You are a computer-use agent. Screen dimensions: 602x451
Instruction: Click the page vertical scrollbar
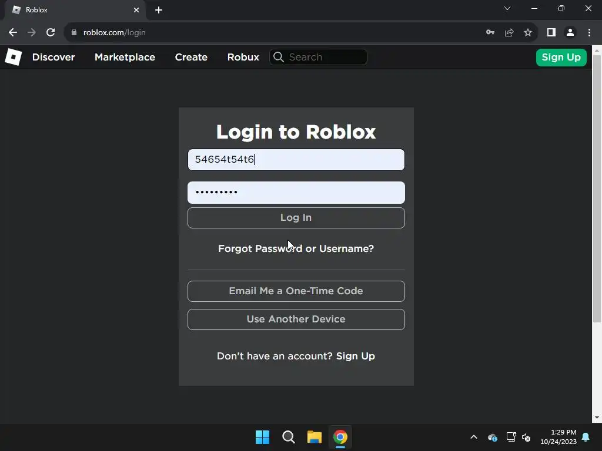(597, 189)
